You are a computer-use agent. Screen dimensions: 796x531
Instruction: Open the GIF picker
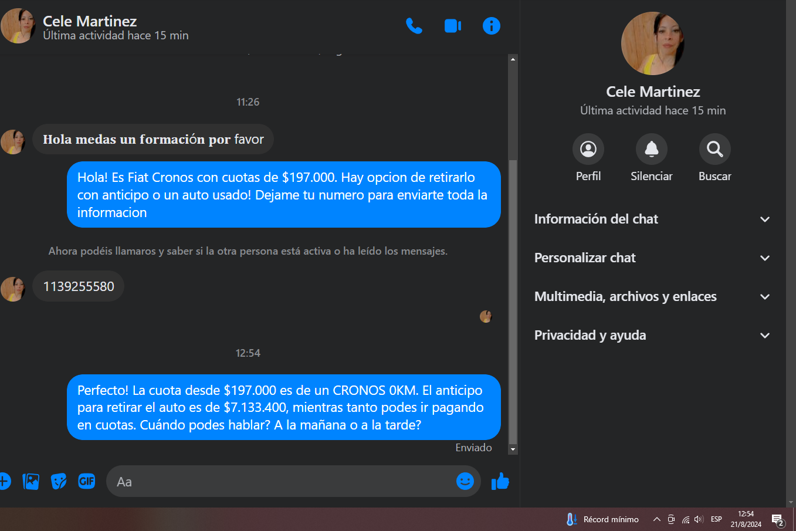click(x=87, y=482)
